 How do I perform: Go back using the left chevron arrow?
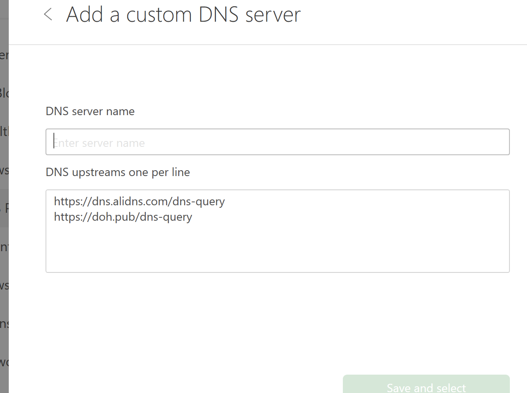pos(48,14)
